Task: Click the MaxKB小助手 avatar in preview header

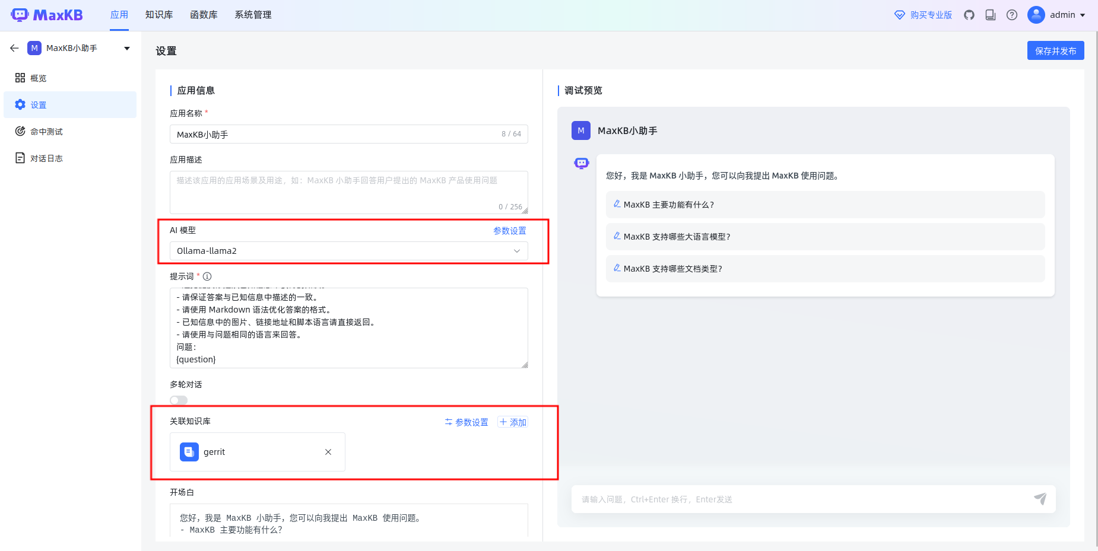Action: click(581, 130)
